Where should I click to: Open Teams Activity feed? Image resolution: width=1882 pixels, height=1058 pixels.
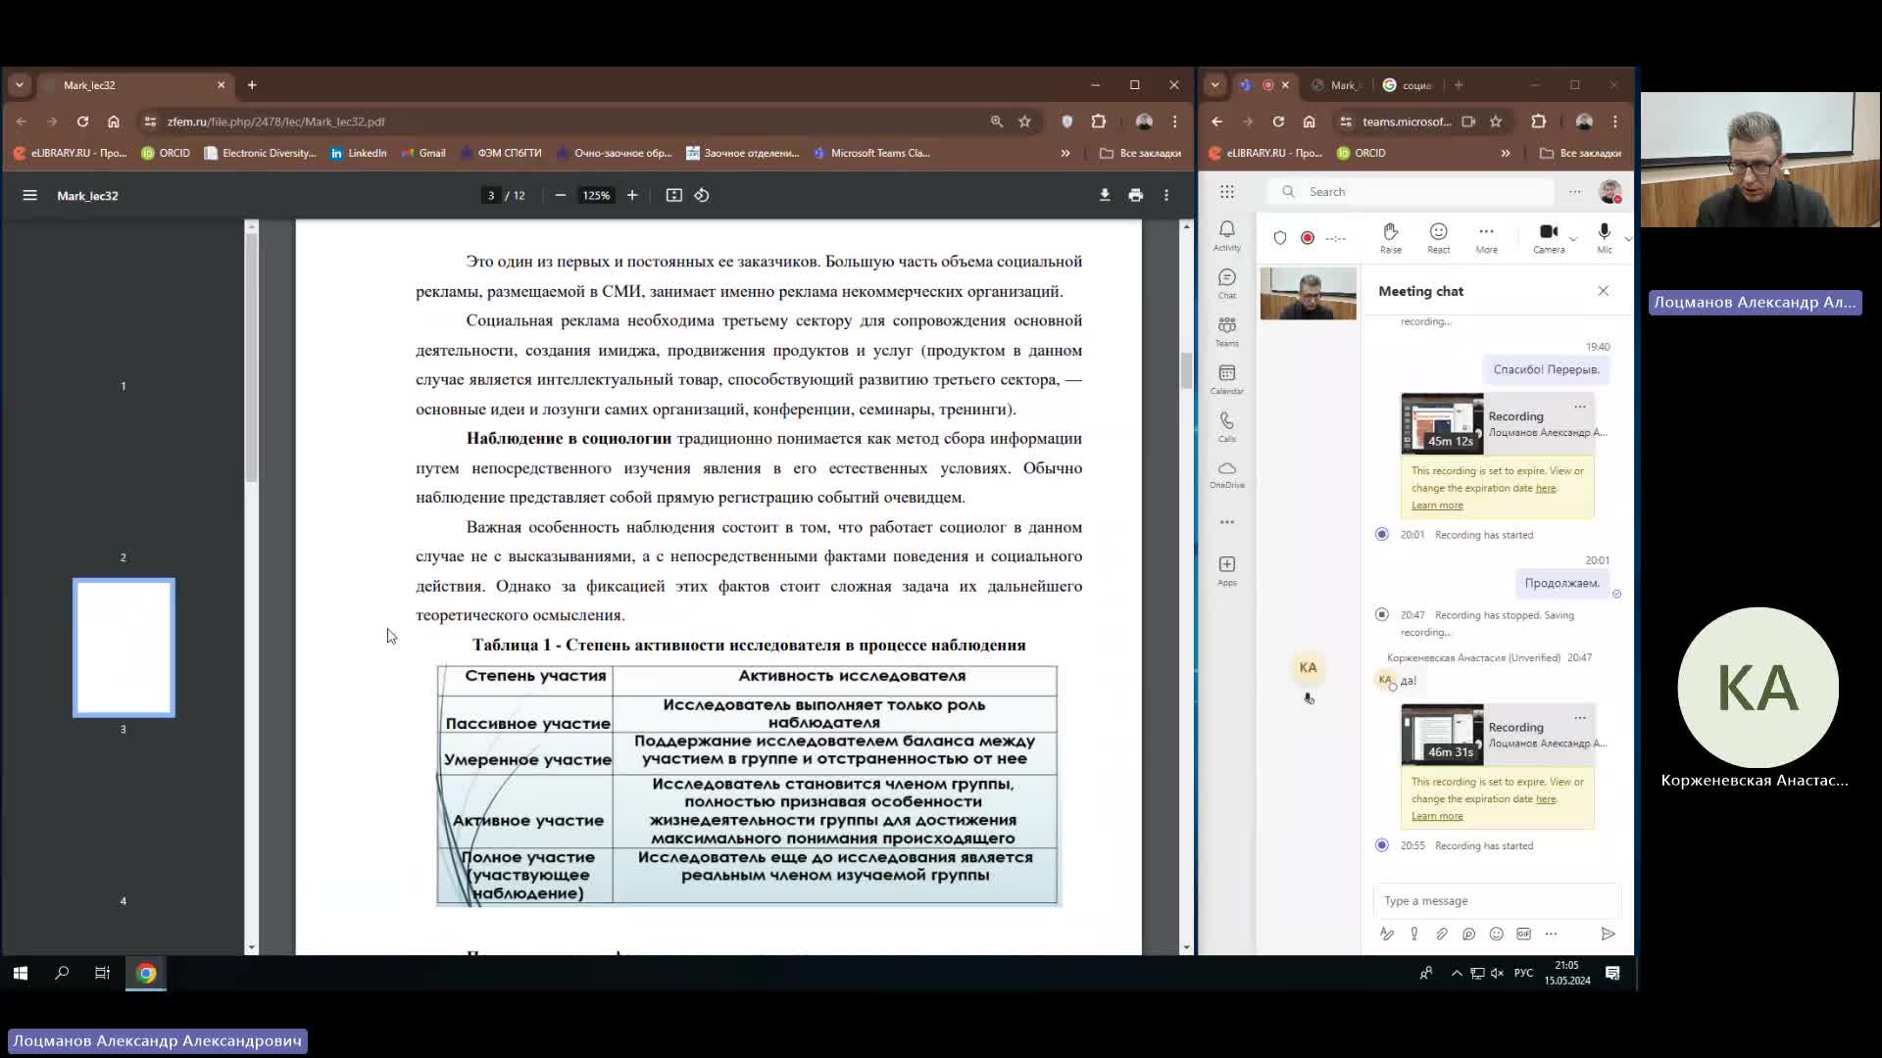tap(1227, 235)
